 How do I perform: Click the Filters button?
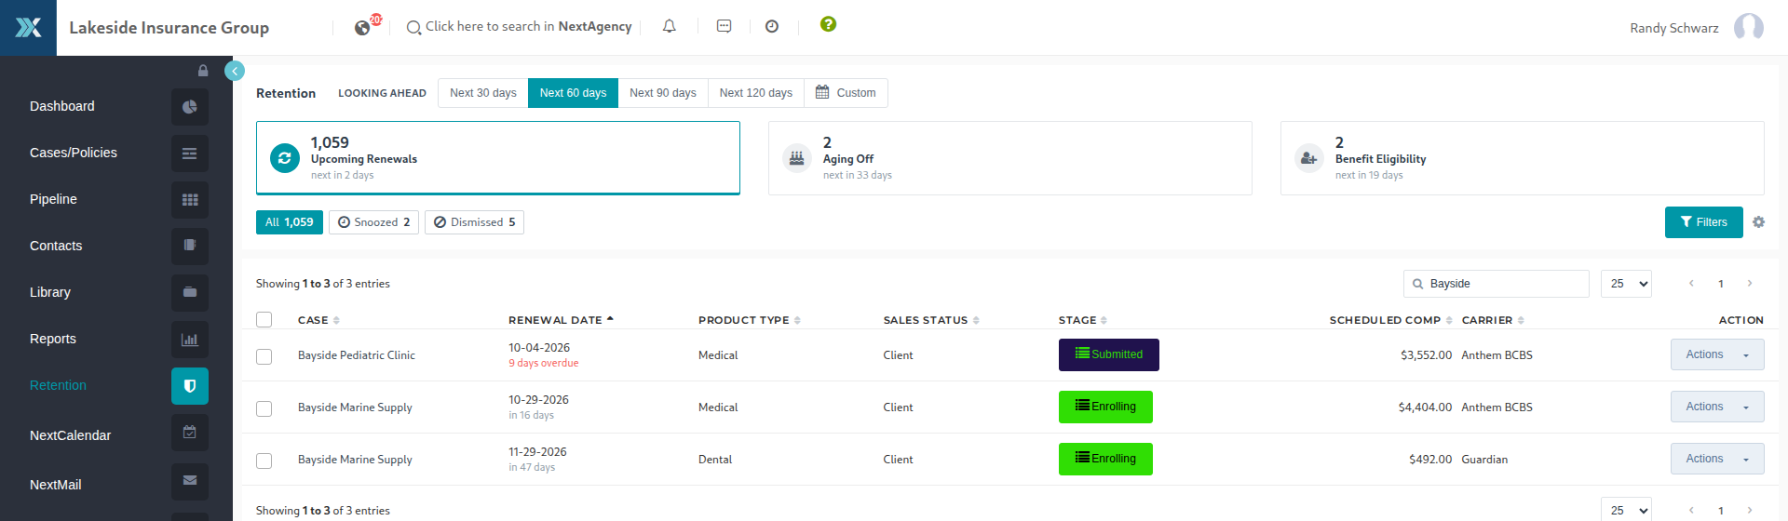1703,222
